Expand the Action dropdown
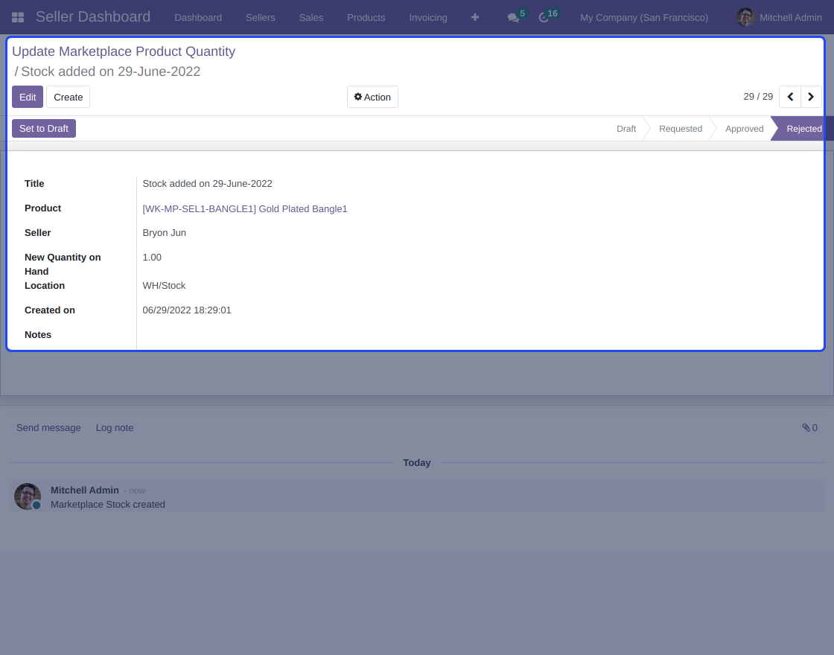This screenshot has width=834, height=655. [372, 97]
